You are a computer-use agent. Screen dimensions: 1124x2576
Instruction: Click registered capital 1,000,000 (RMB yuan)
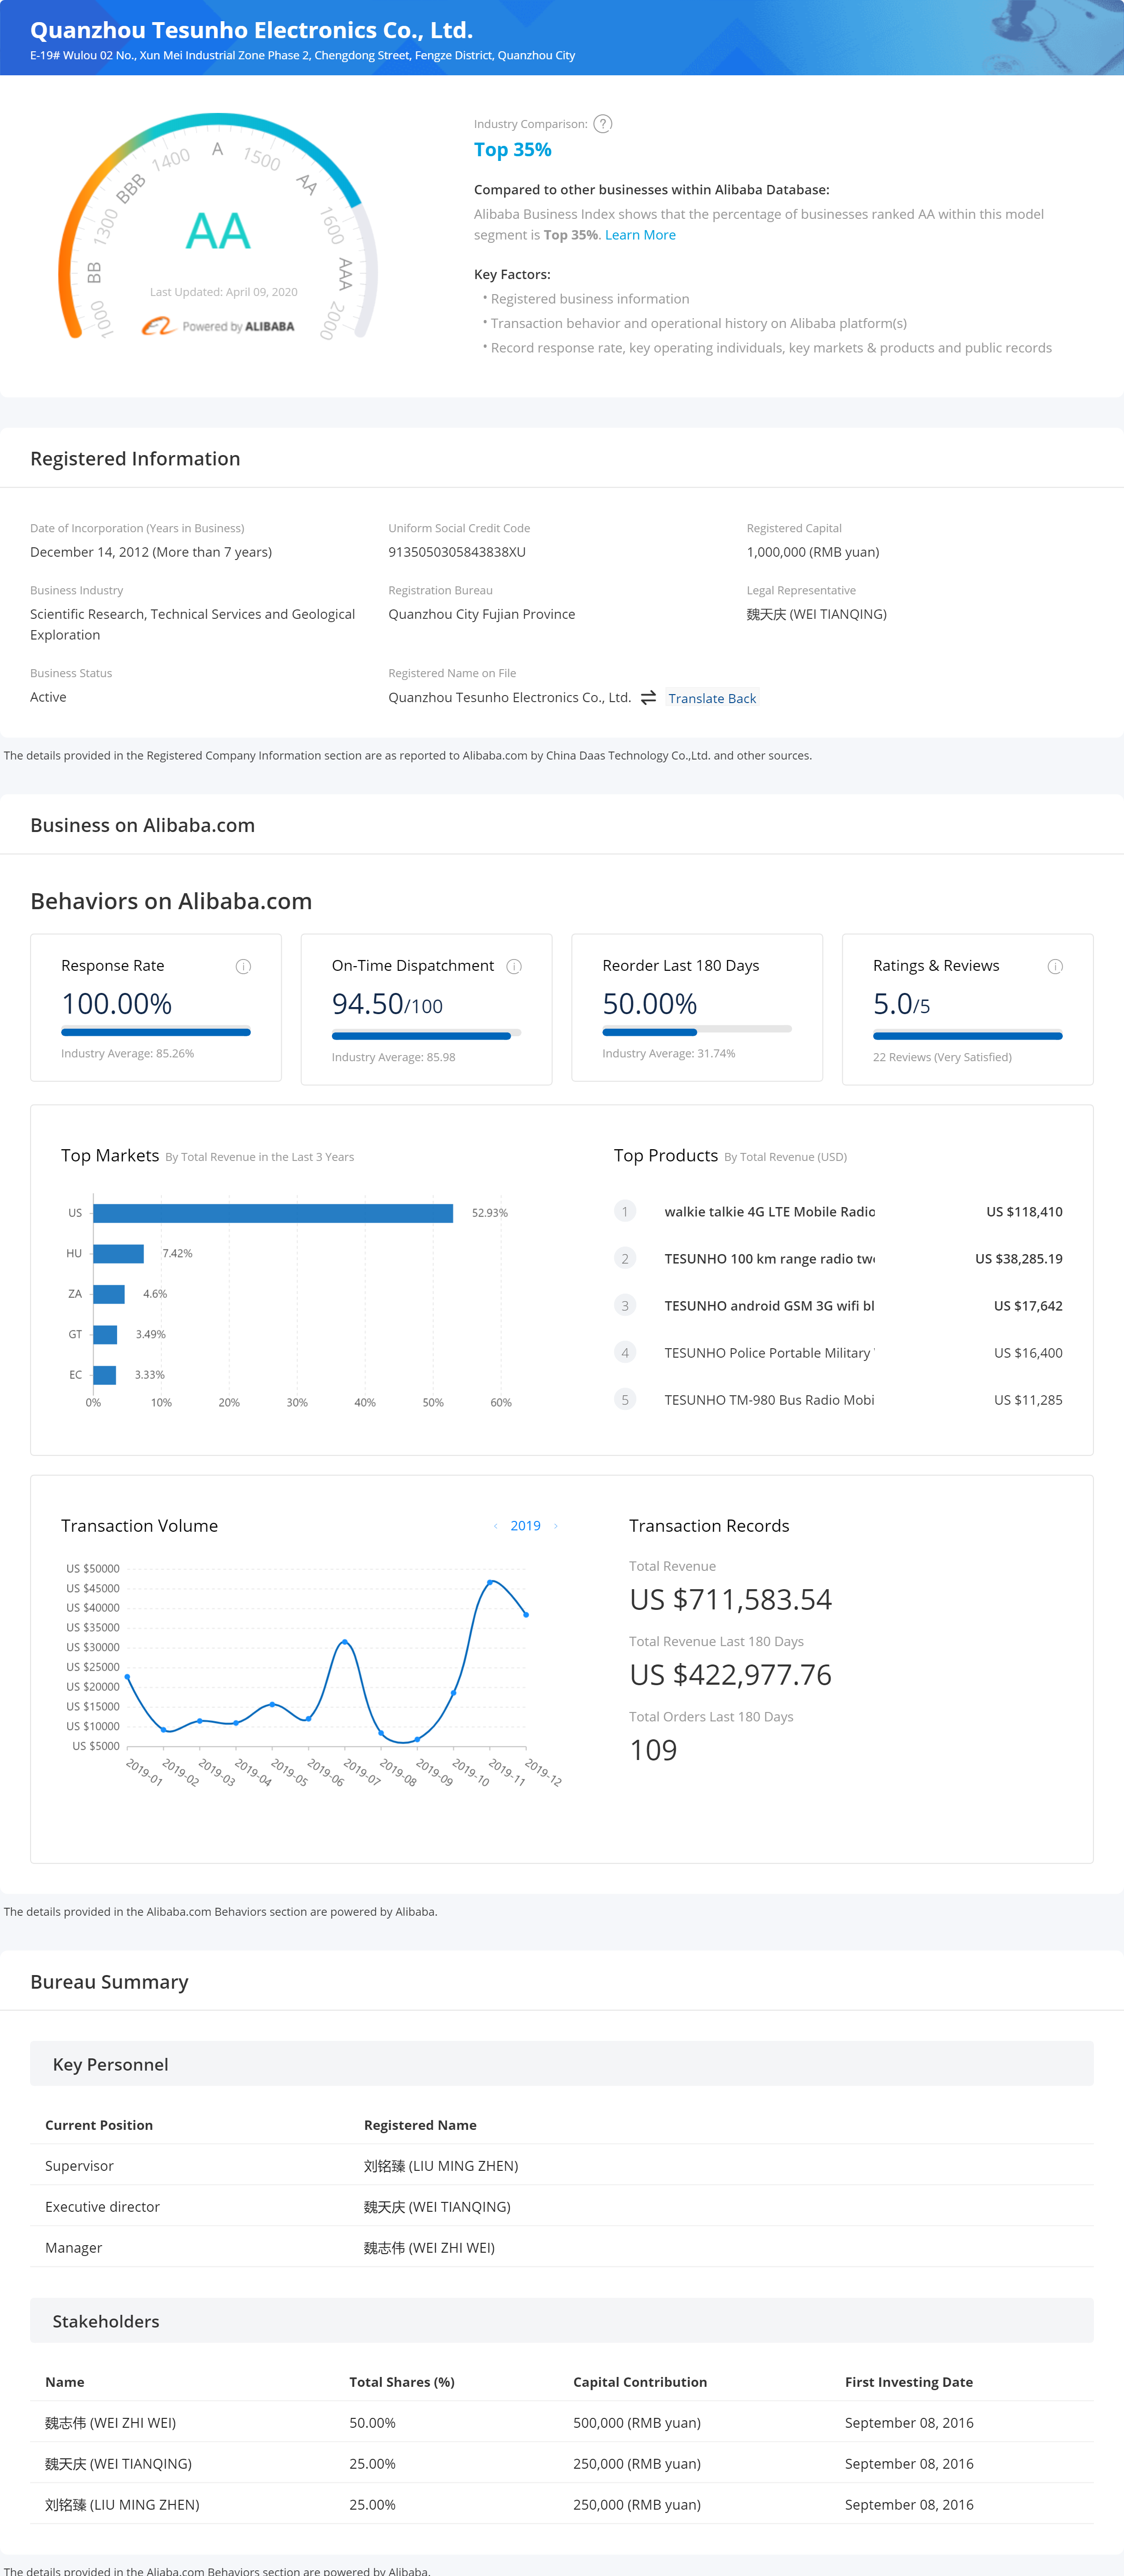(813, 552)
